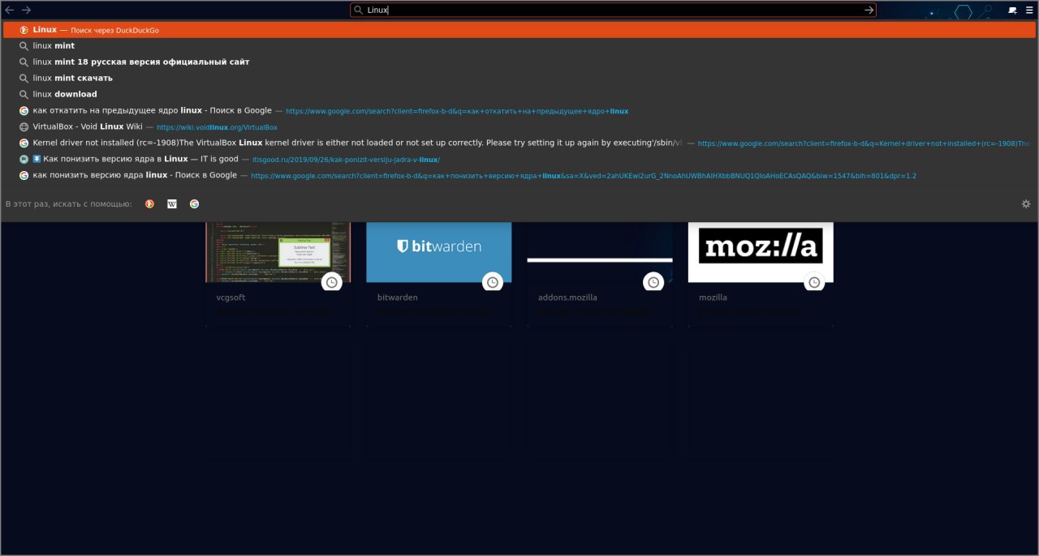This screenshot has width=1039, height=556.
Task: Search this time with Google icon
Action: [x=195, y=204]
